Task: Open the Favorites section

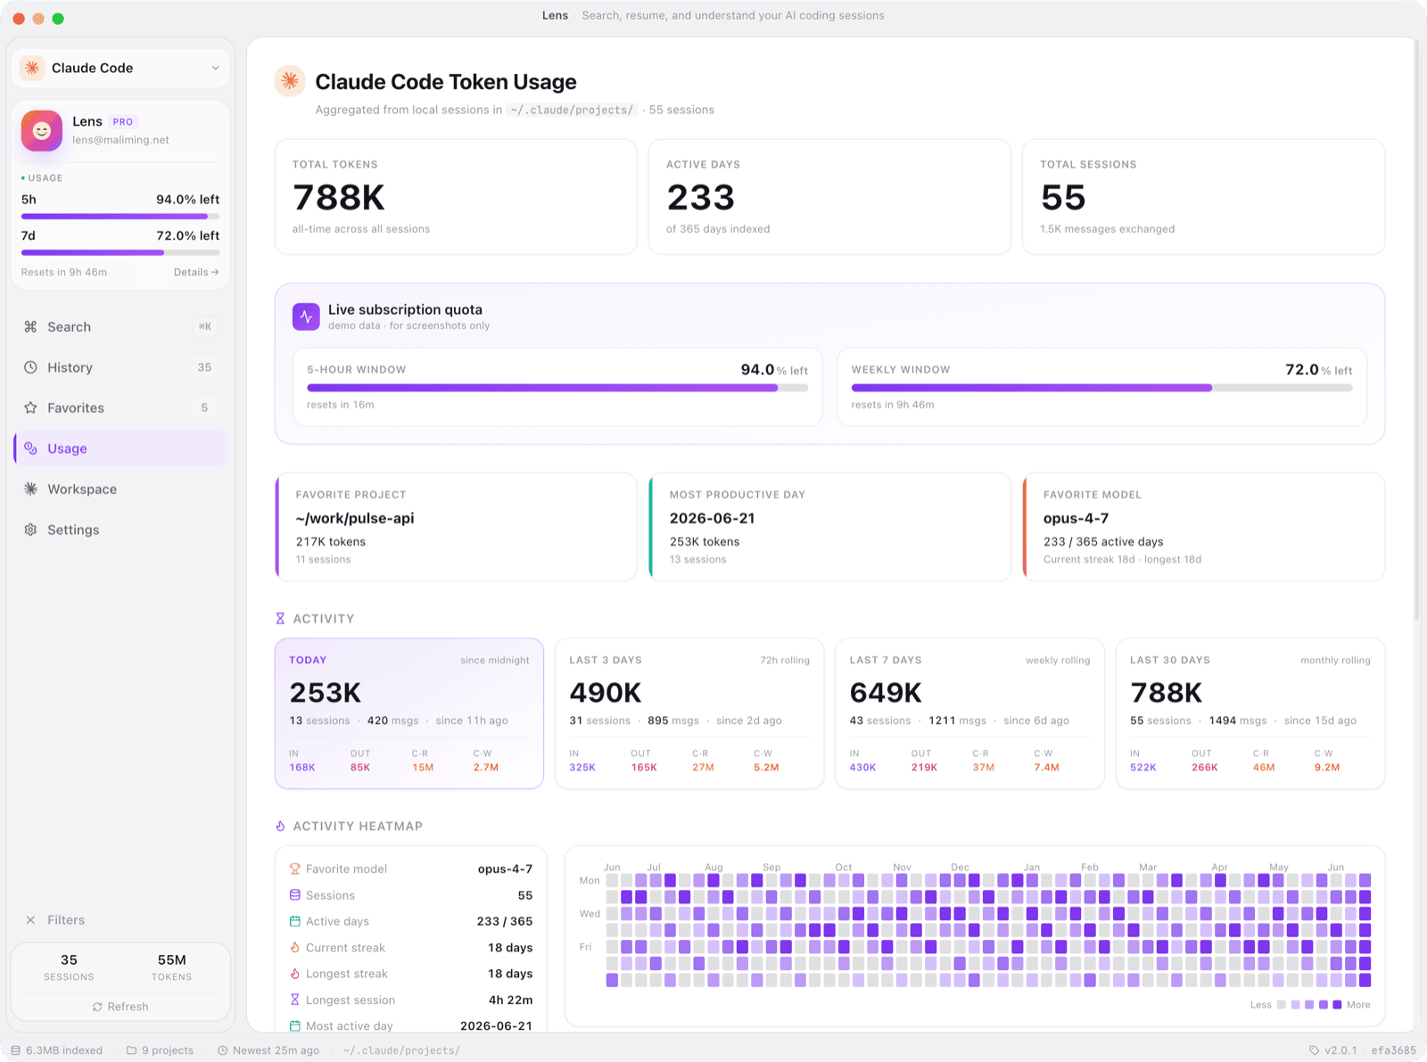Action: tap(120, 408)
